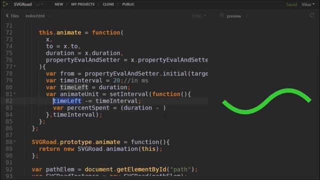Click 'x.duration' on line 75
320x180 pixels.
[x=102, y=53]
